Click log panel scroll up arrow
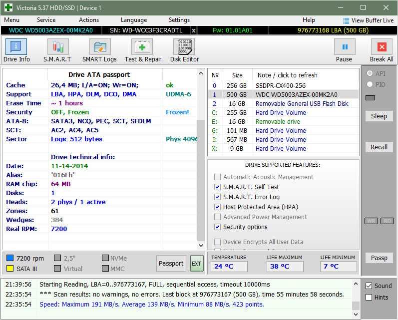The width and height of the screenshot is (398, 320). (x=356, y=284)
